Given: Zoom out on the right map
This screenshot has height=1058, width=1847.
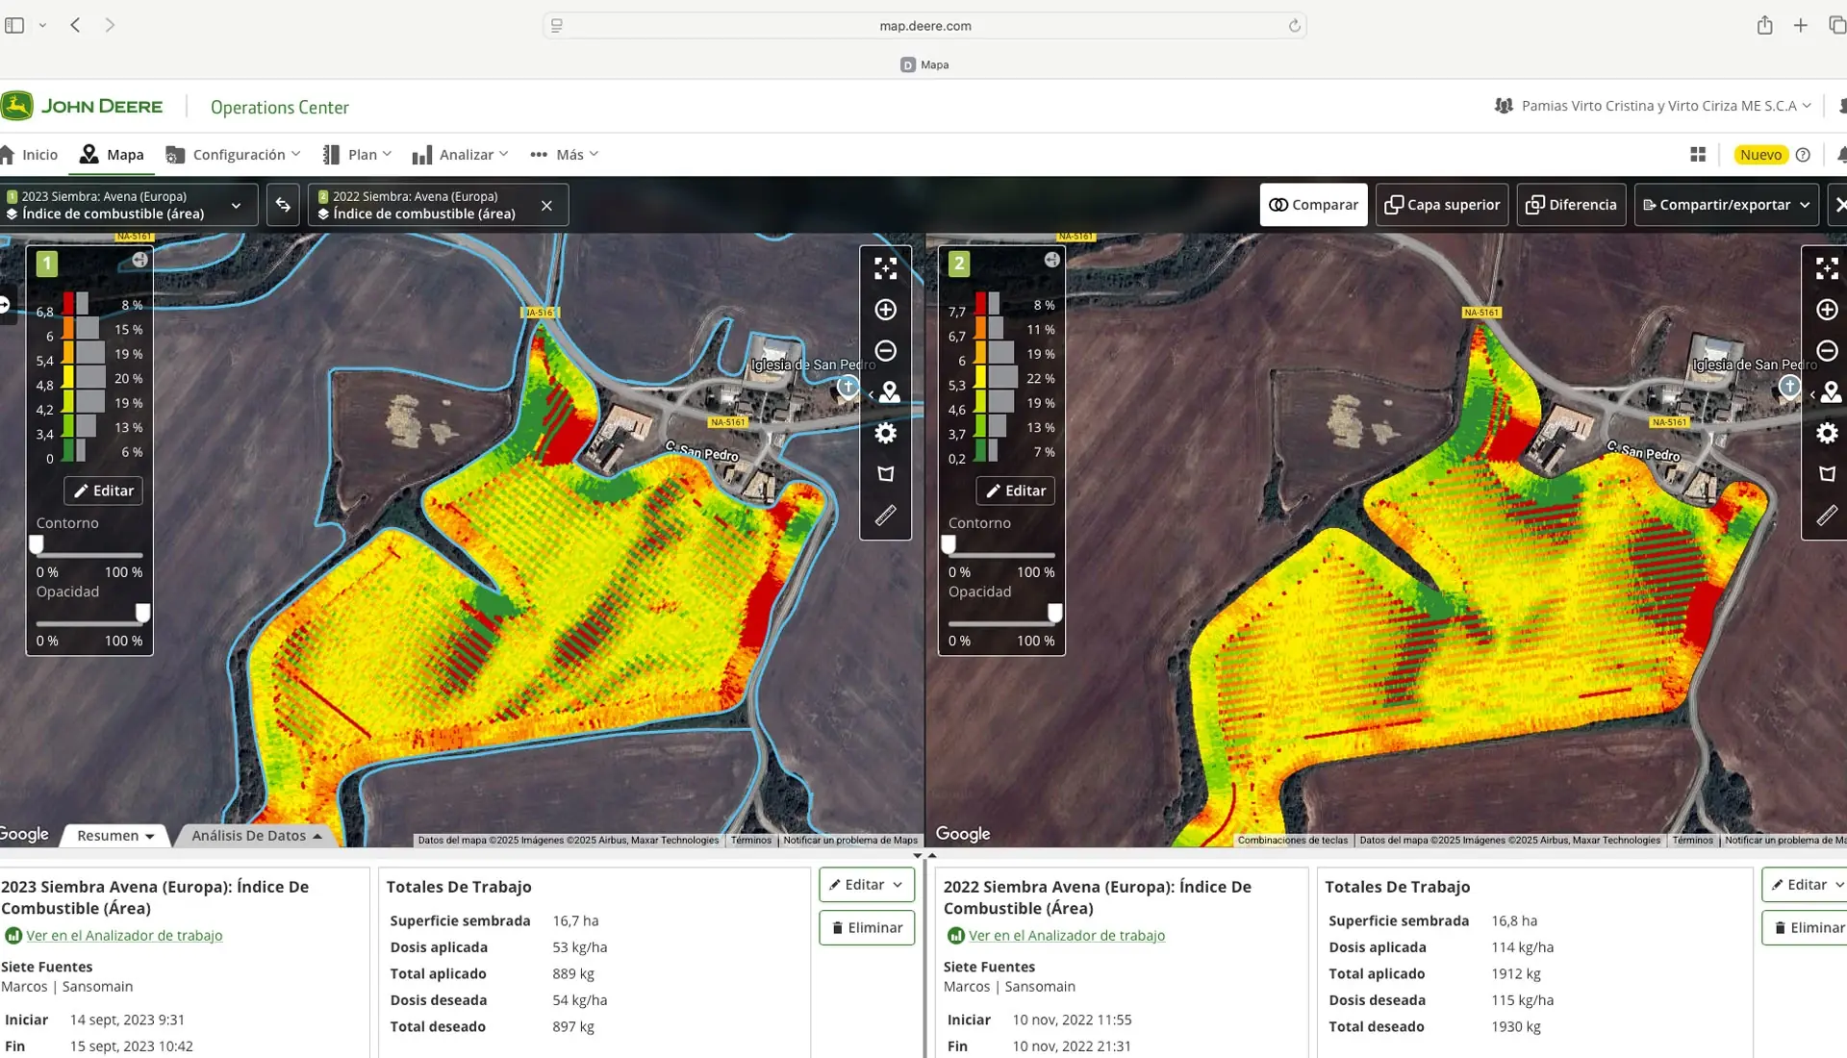Looking at the screenshot, I should [x=1826, y=351].
